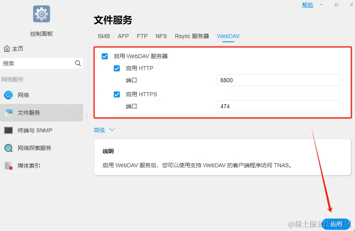Toggle the enable HTTPS checkbox
Screen dimensions: 355x231
coord(117,95)
